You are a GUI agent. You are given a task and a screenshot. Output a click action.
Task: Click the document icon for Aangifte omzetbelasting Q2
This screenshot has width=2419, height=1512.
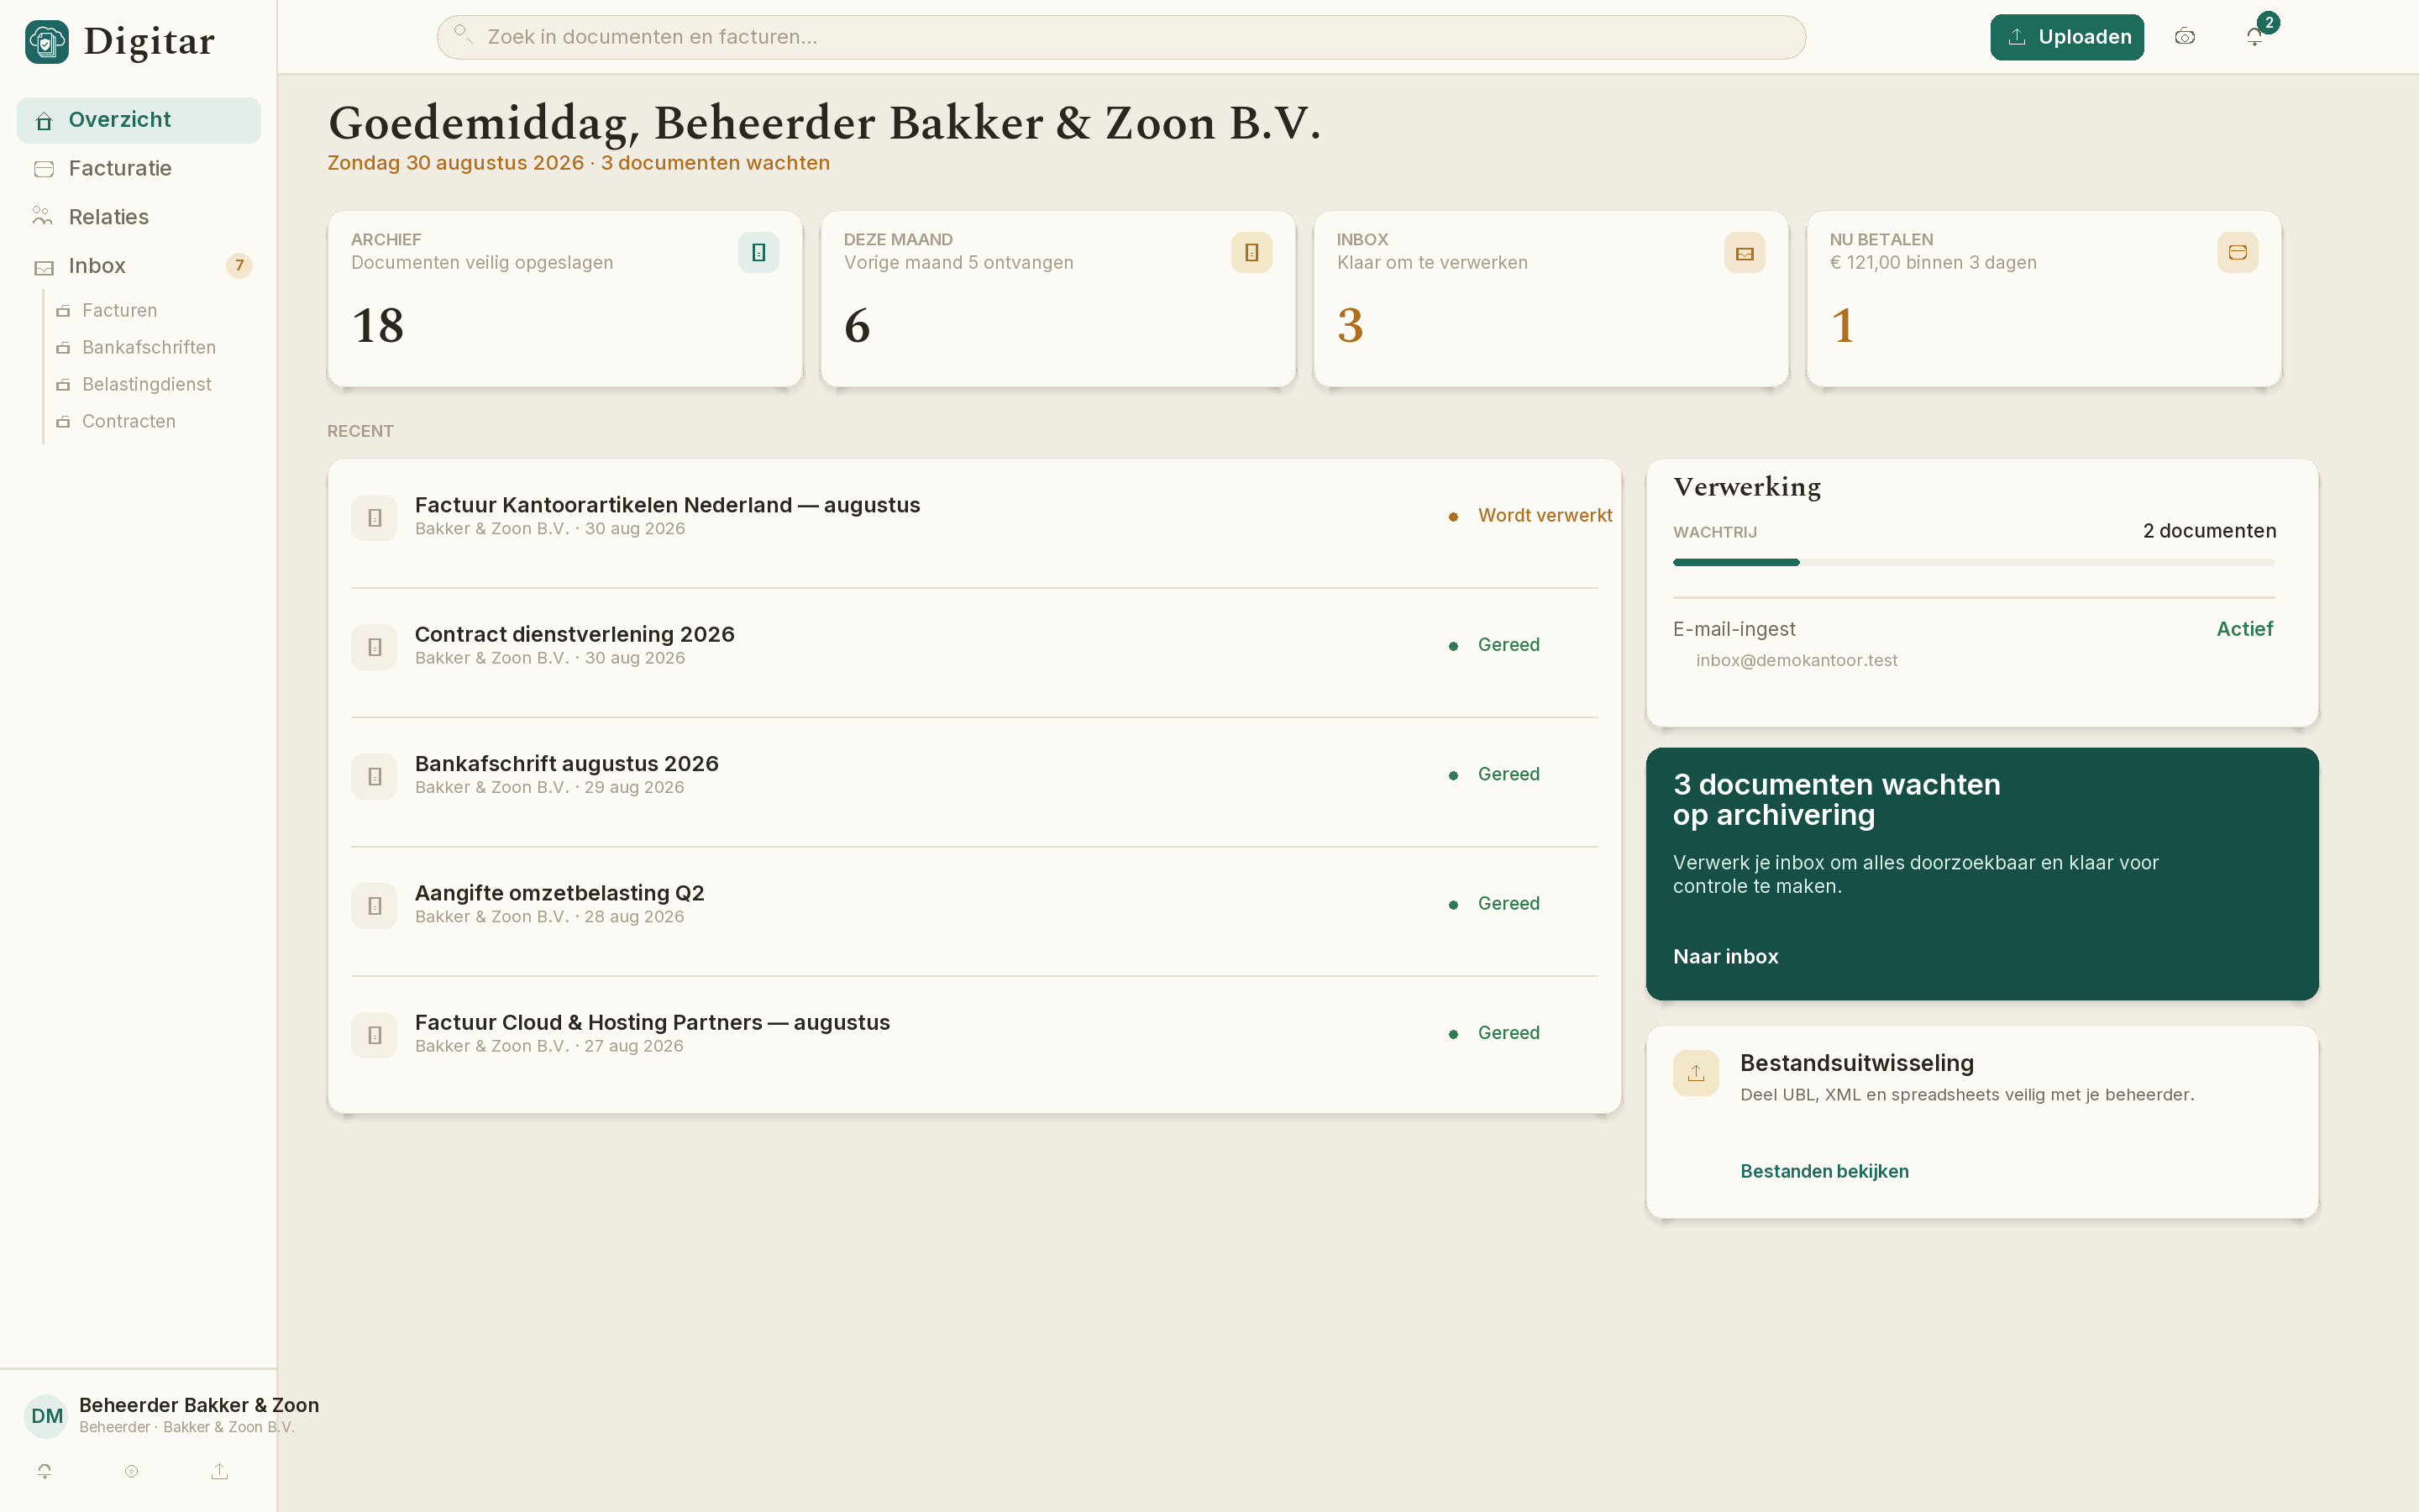[x=375, y=905]
